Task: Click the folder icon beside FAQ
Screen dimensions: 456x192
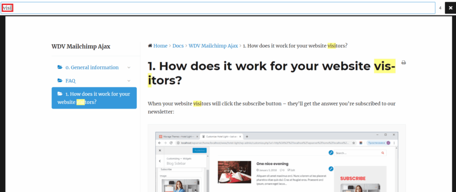Action: [60, 81]
